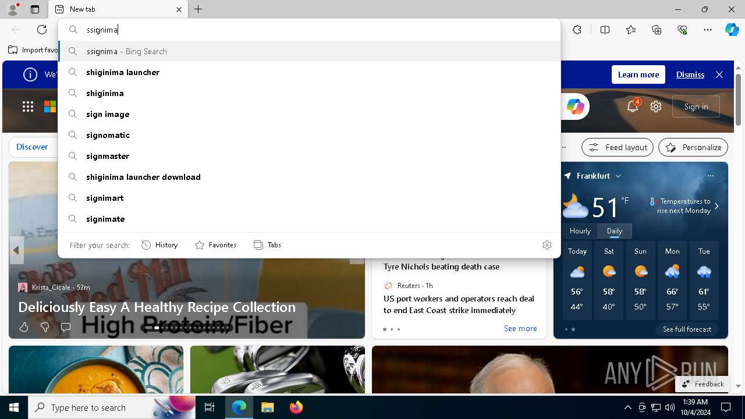Open the Windows Start menu
745x419 pixels.
(14, 407)
